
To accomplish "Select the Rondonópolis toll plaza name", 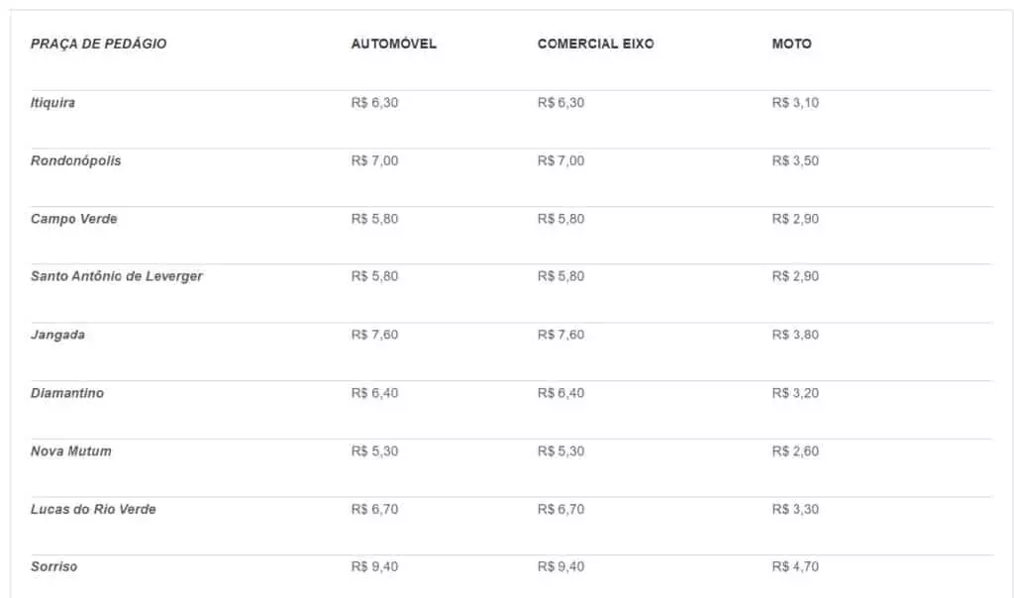I will tap(75, 161).
